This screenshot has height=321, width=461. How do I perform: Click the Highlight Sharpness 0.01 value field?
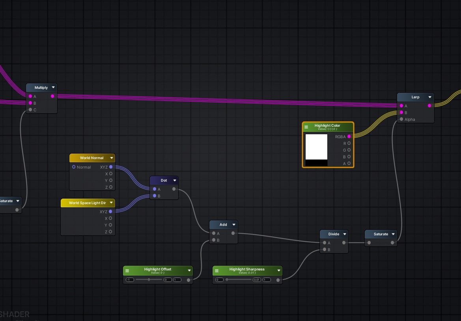[x=257, y=280]
